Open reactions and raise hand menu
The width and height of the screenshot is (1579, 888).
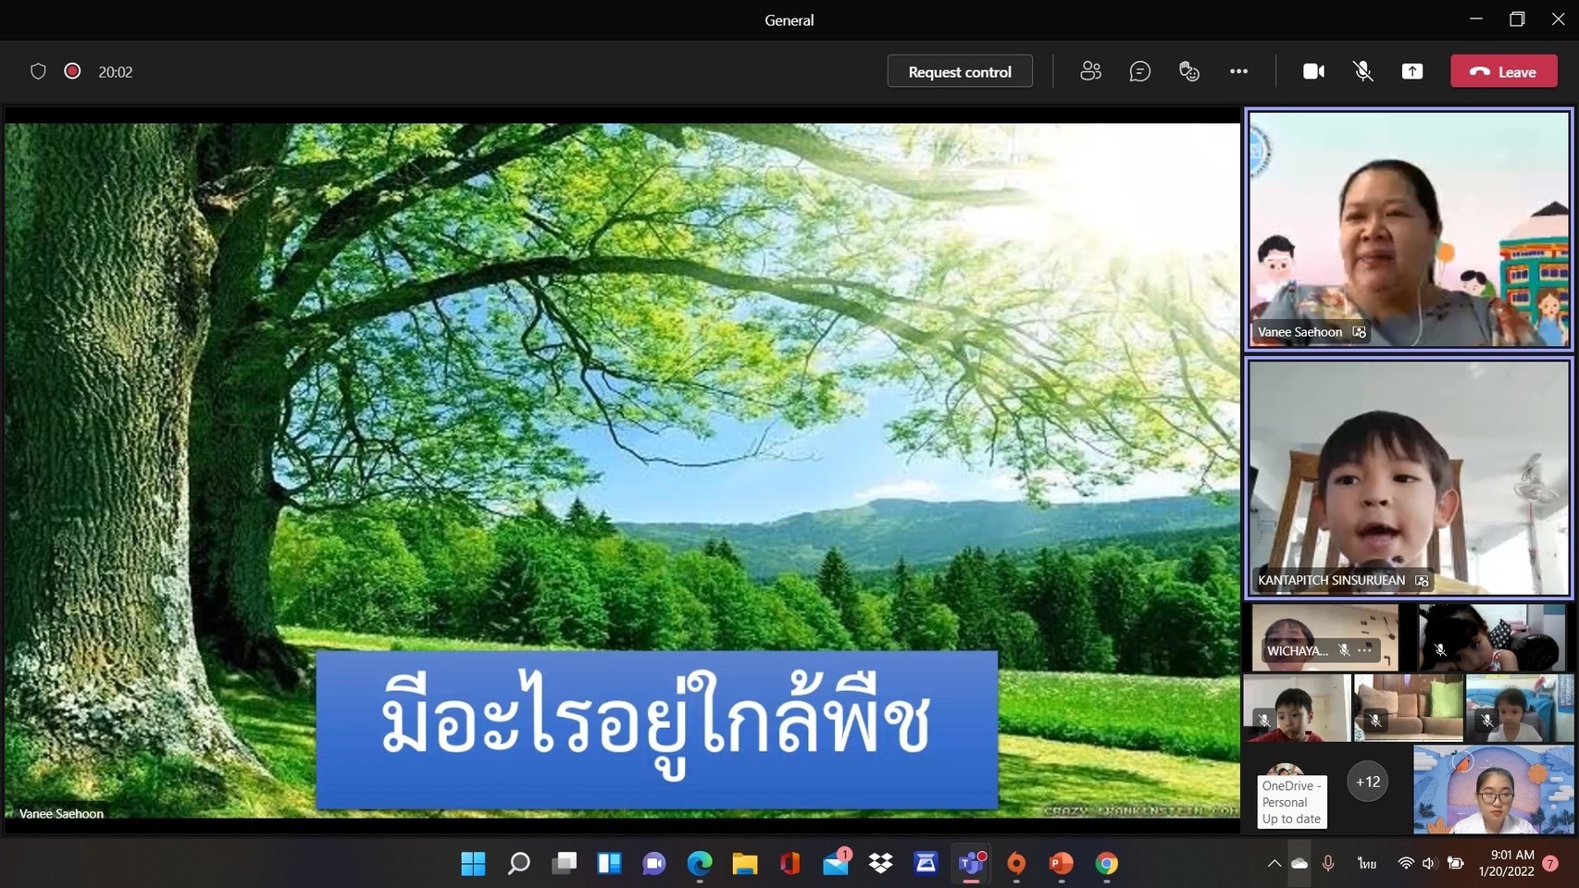pos(1189,71)
